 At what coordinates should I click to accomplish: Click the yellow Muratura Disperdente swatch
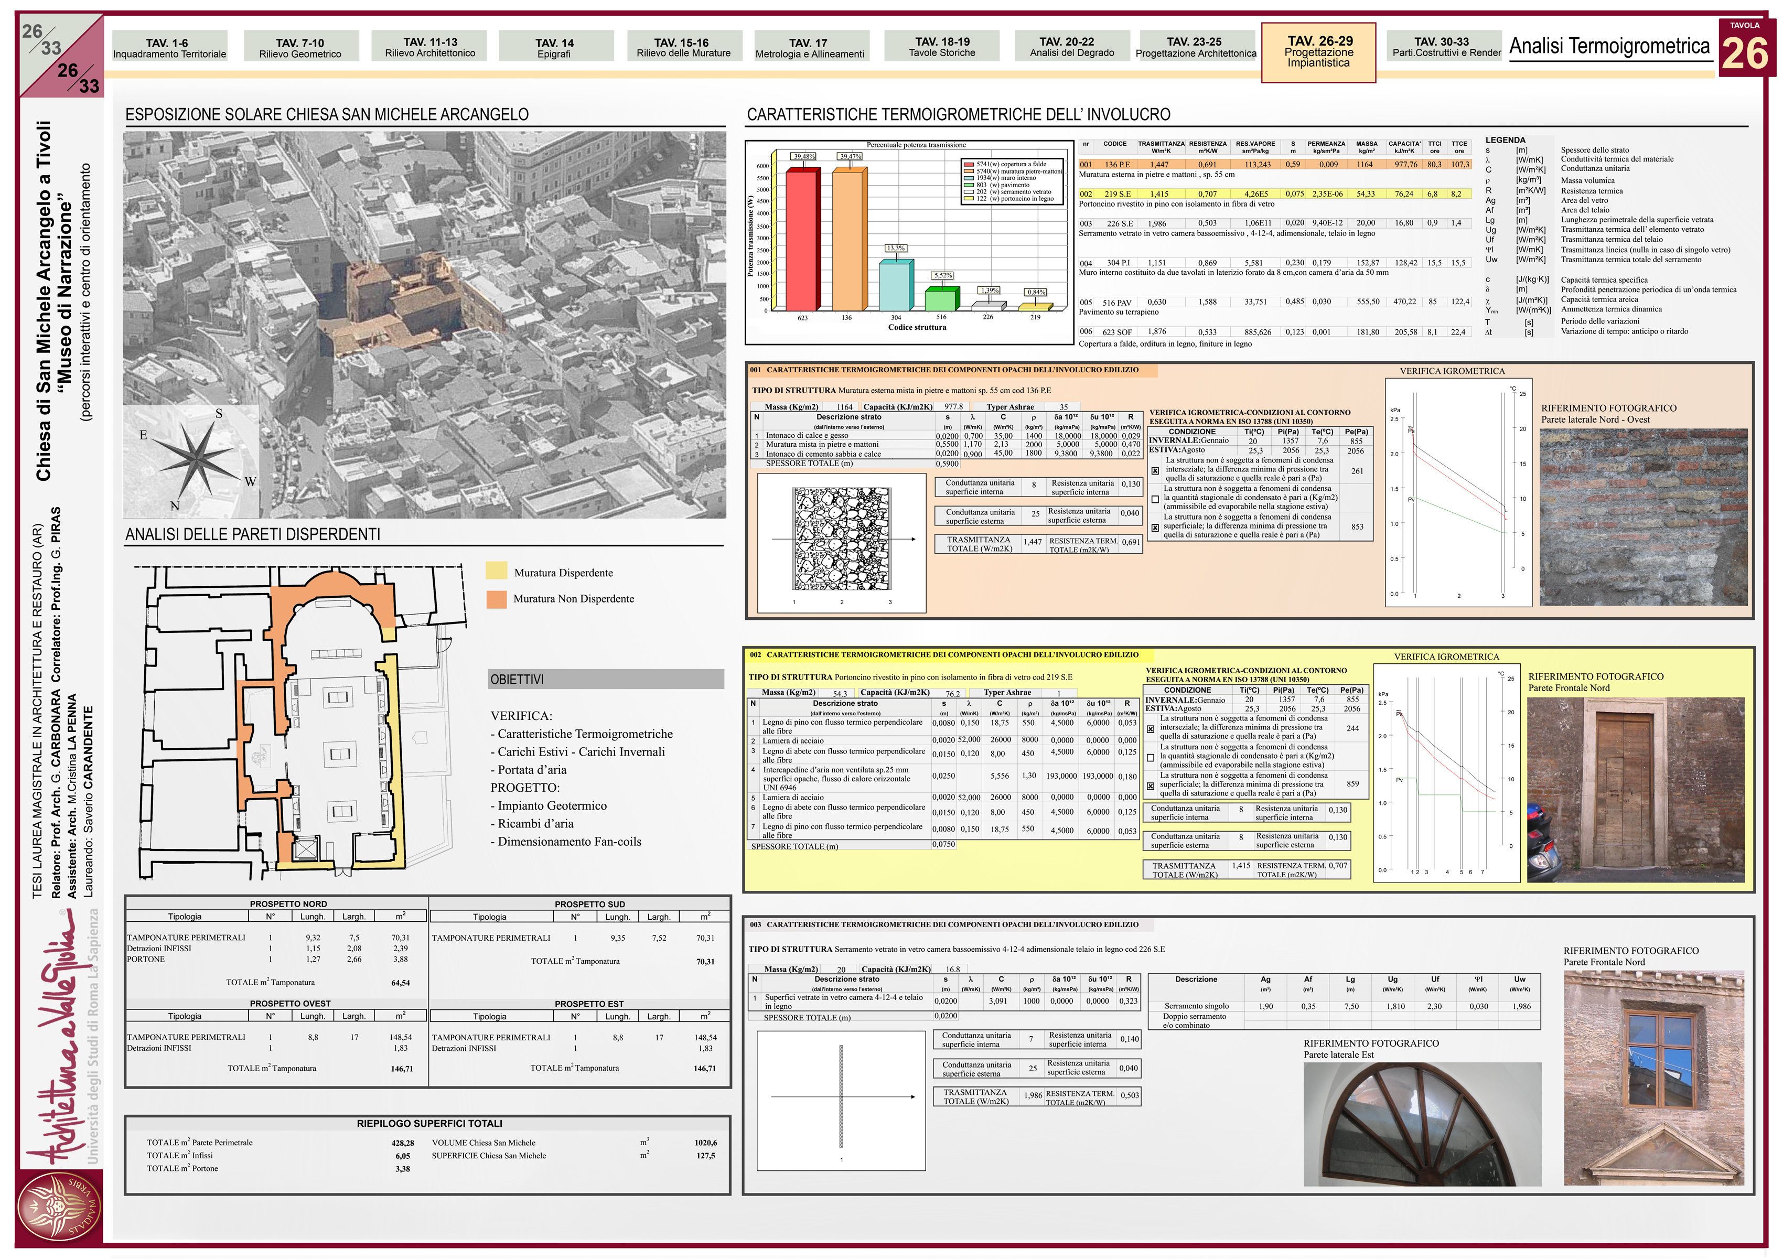497,571
